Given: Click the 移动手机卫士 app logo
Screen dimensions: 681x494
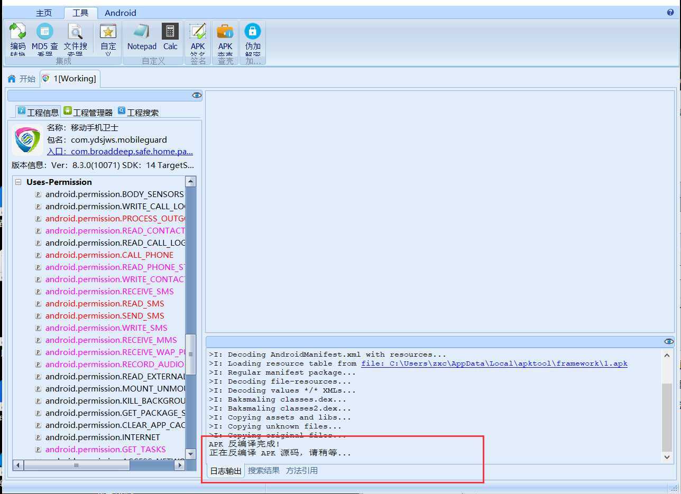Looking at the screenshot, I should [27, 140].
